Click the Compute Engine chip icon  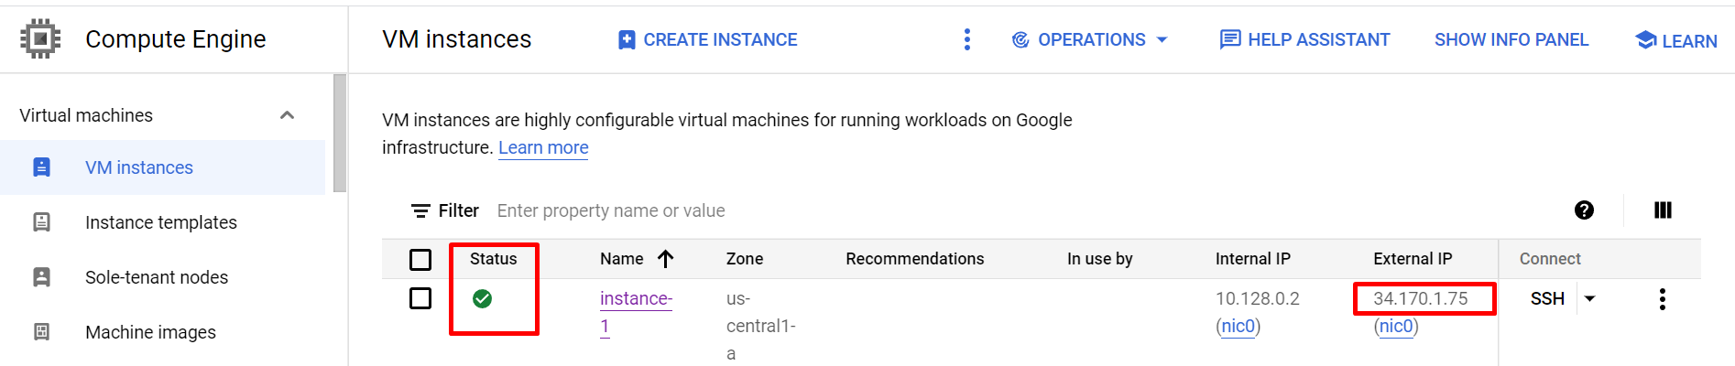click(x=40, y=38)
